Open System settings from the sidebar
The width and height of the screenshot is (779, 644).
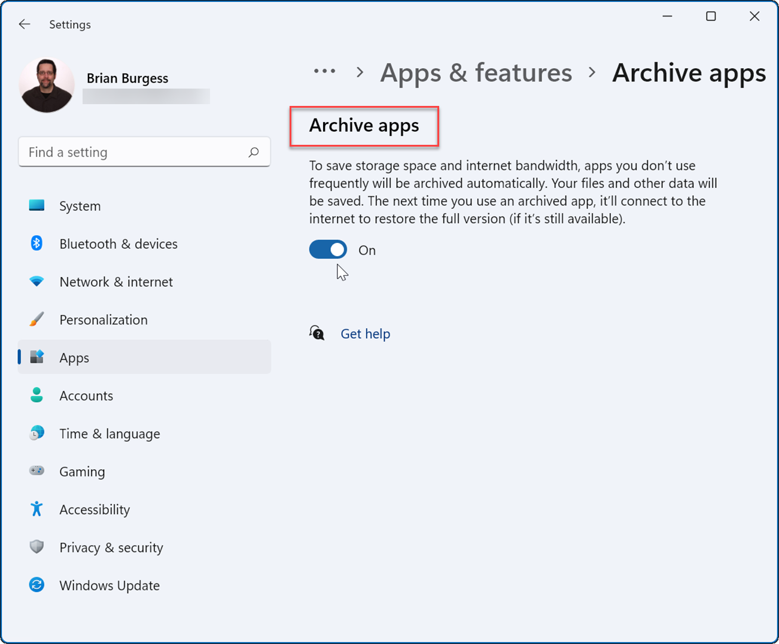coord(80,205)
